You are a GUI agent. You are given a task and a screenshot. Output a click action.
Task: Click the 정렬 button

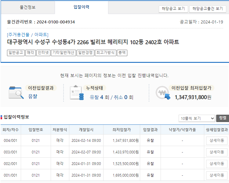click(x=223, y=118)
